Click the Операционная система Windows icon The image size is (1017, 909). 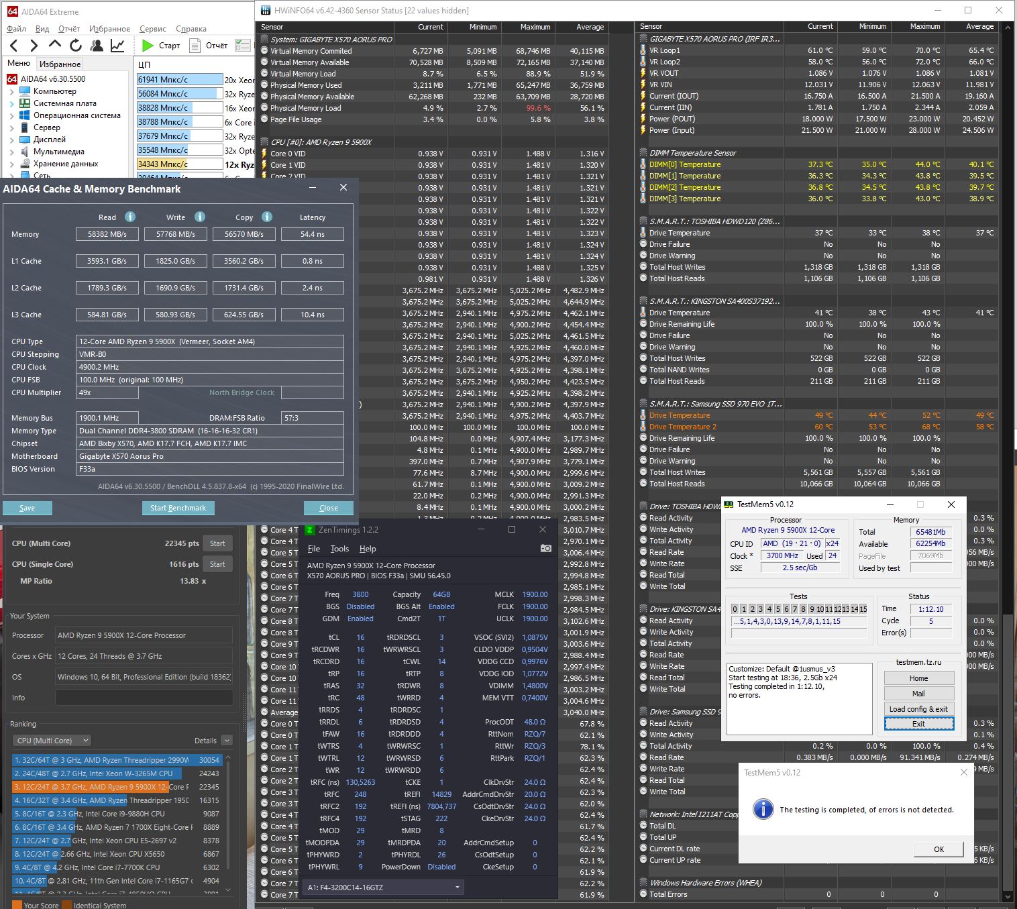coord(24,115)
